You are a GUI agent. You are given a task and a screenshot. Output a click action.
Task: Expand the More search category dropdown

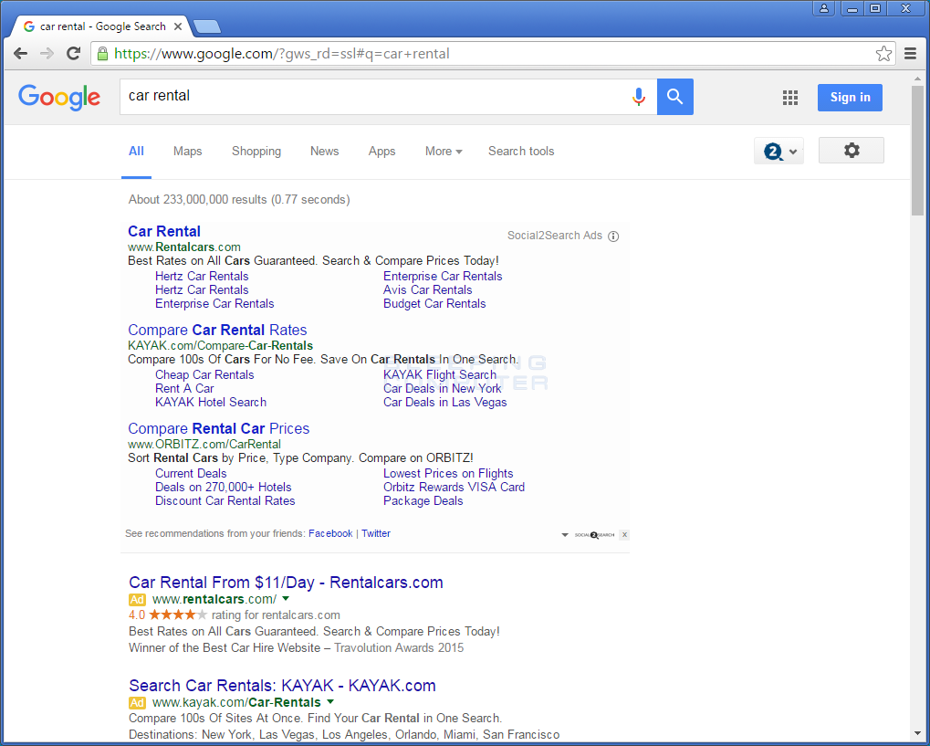tap(444, 152)
